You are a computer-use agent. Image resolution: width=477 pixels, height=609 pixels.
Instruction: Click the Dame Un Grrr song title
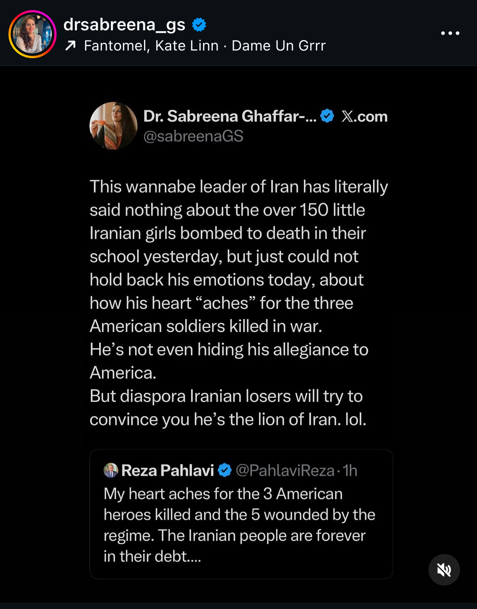coord(278,46)
